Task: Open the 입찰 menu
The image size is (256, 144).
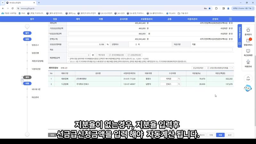Action: [55, 19]
